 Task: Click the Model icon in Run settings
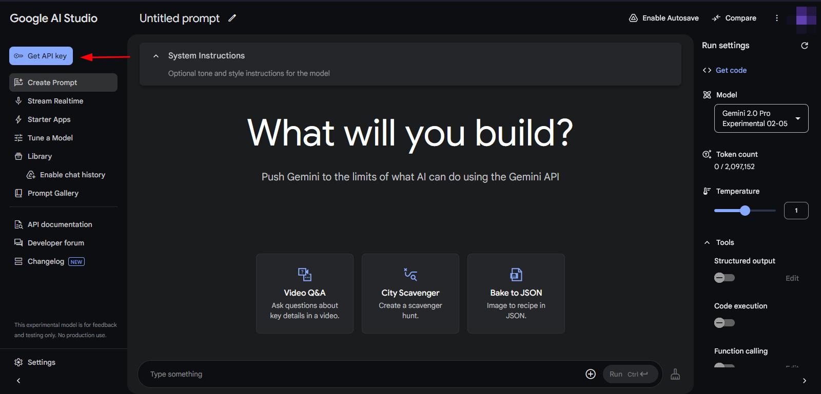707,95
